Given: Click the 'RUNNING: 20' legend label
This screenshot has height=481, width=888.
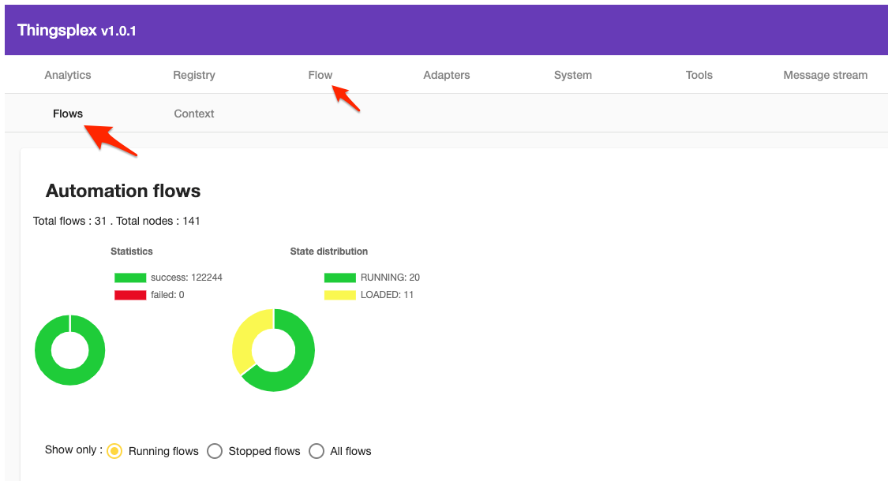Looking at the screenshot, I should [390, 278].
